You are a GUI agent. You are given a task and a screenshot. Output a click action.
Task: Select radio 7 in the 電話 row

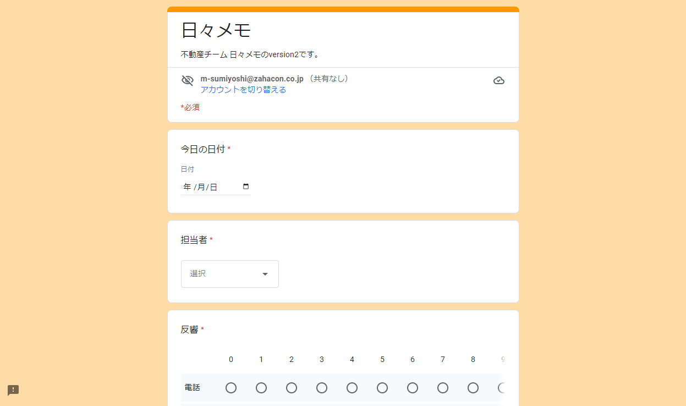pos(443,388)
